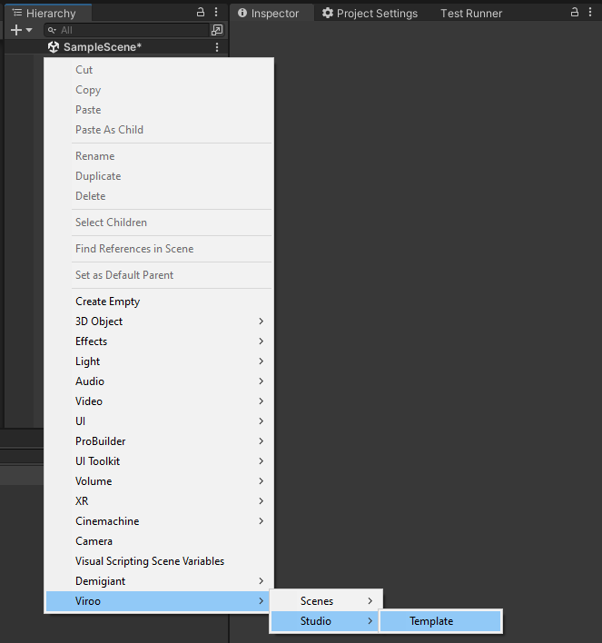Open the Hierarchy panel three-dot menu

point(216,13)
